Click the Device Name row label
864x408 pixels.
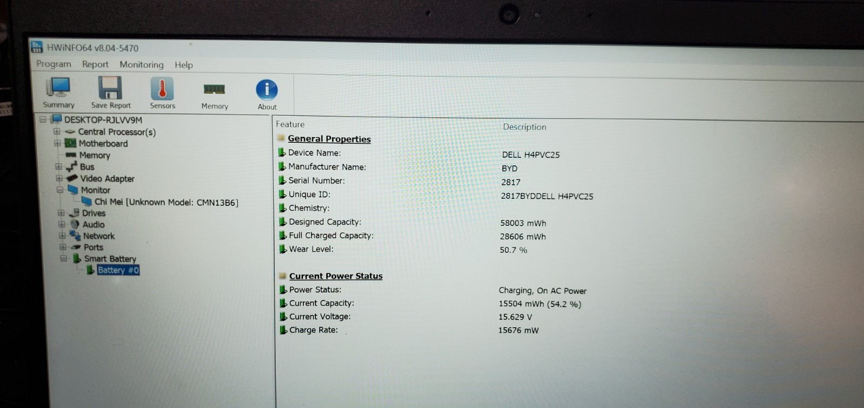pyautogui.click(x=314, y=153)
